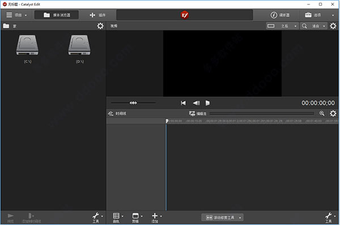Viewport: 340px width, 225px height.
Task: Go to start of the timeline
Action: (183, 103)
